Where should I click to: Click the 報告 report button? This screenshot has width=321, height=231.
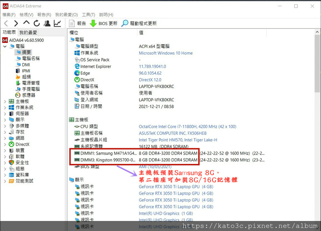tap(77, 23)
